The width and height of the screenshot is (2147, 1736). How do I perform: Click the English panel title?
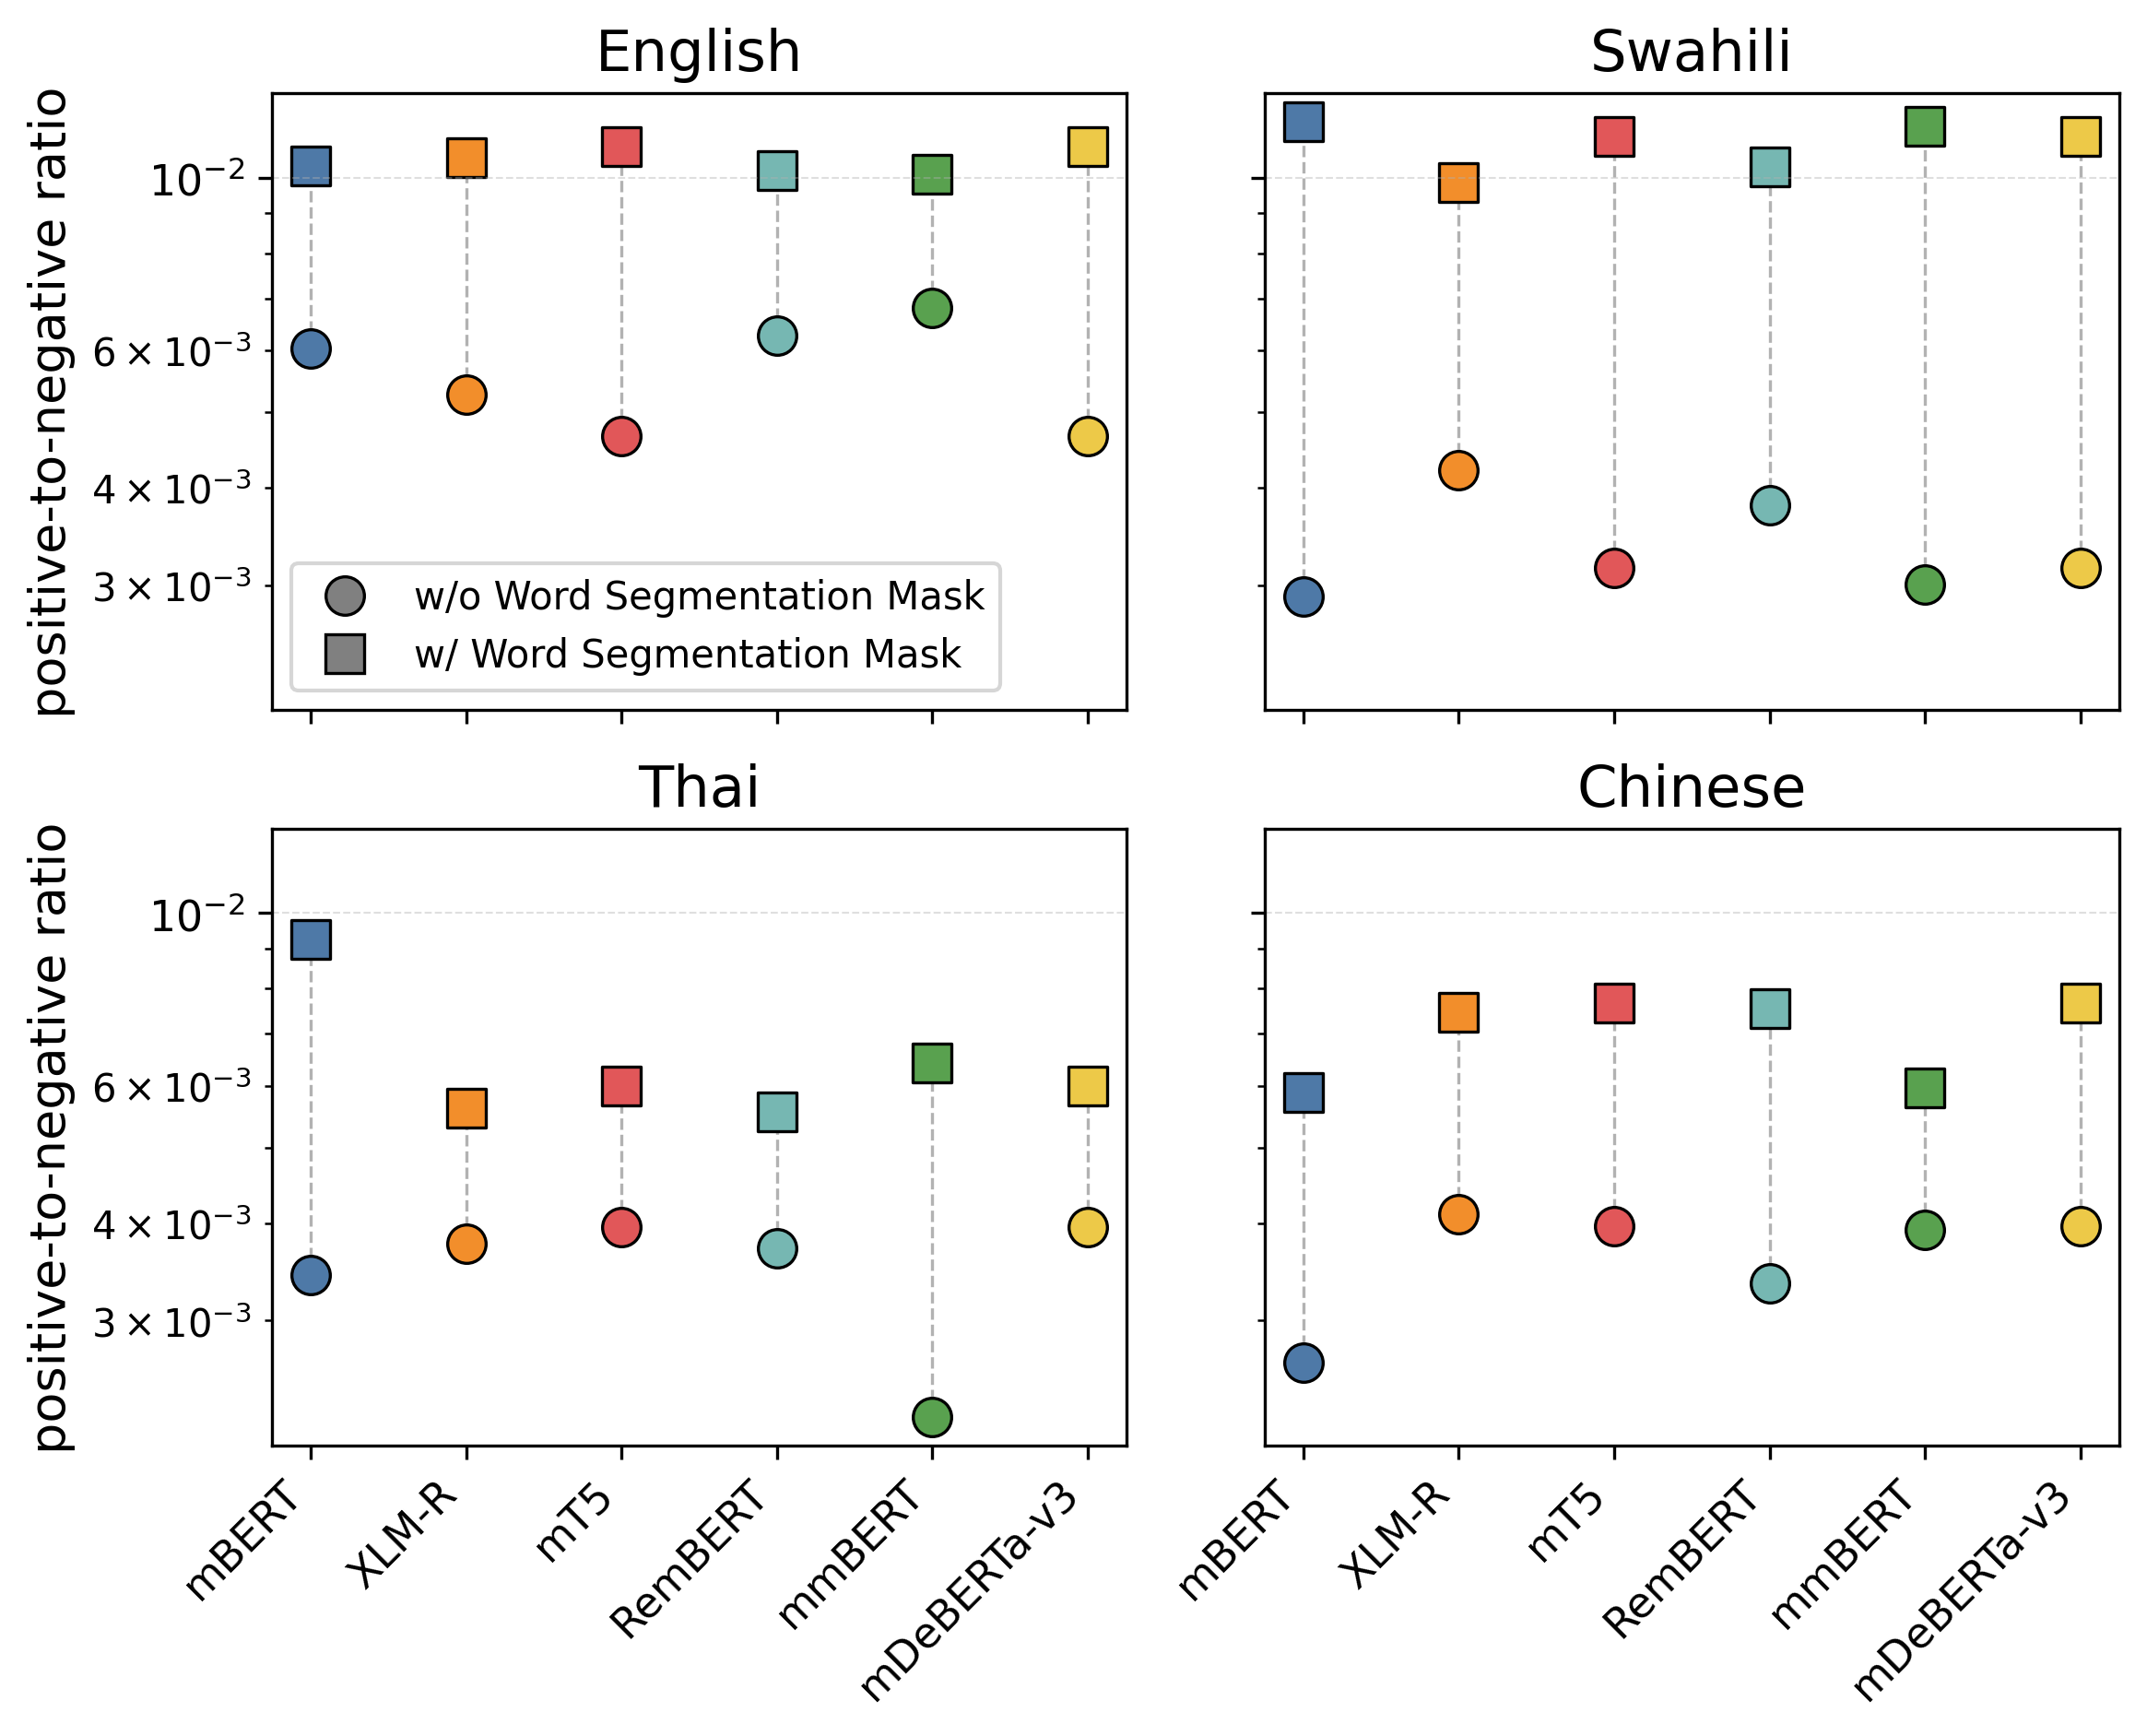coord(698,52)
